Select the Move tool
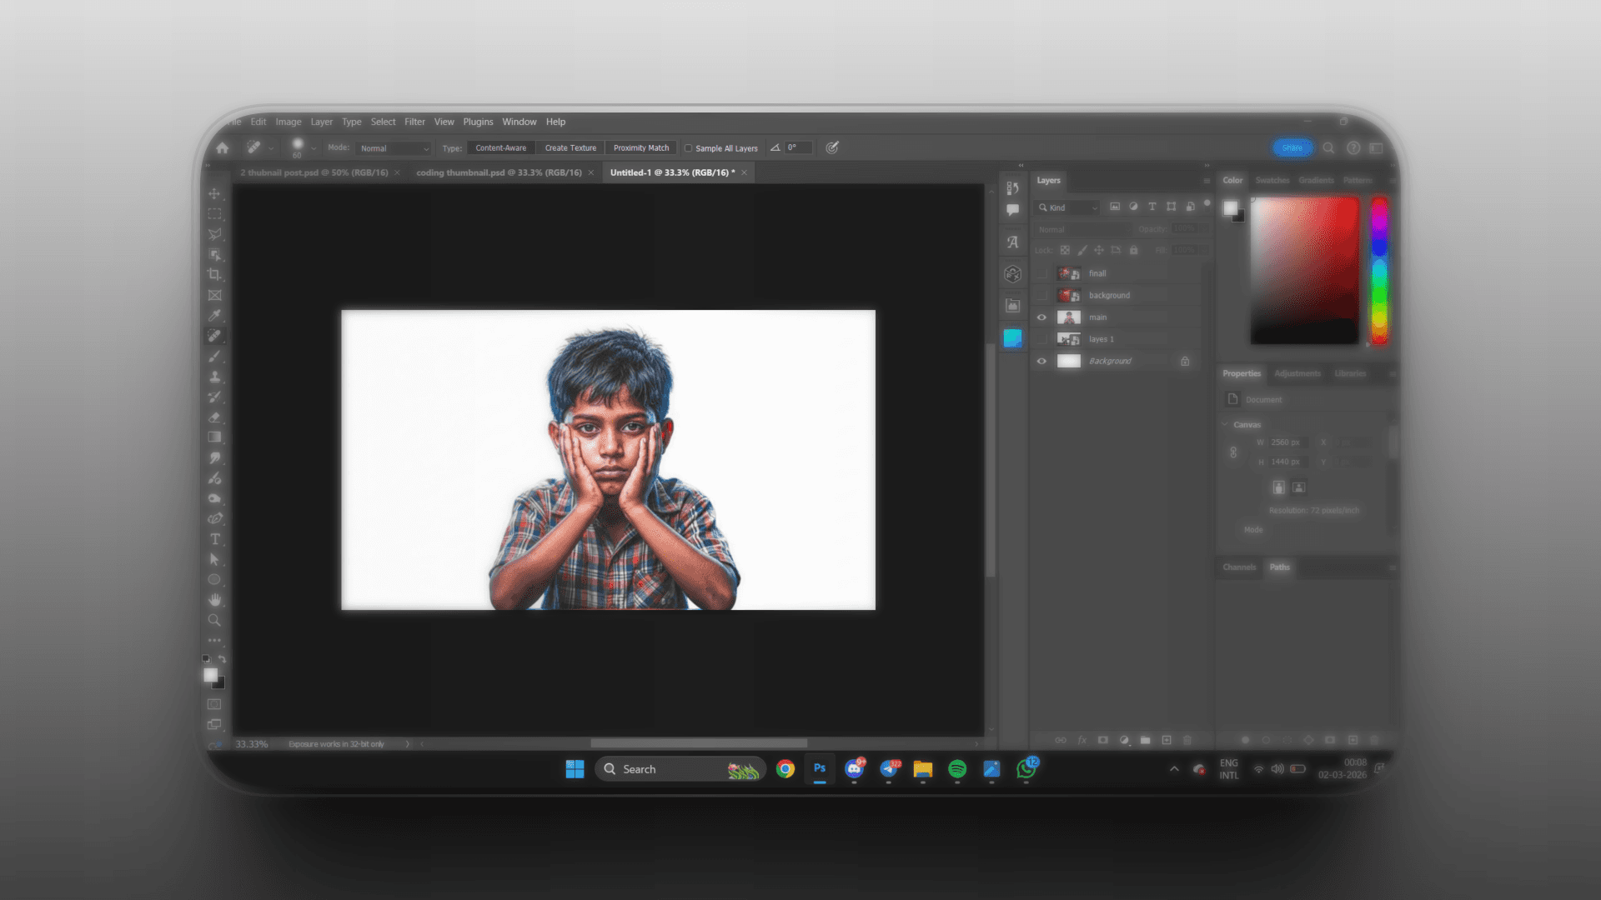The image size is (1601, 900). pos(214,193)
